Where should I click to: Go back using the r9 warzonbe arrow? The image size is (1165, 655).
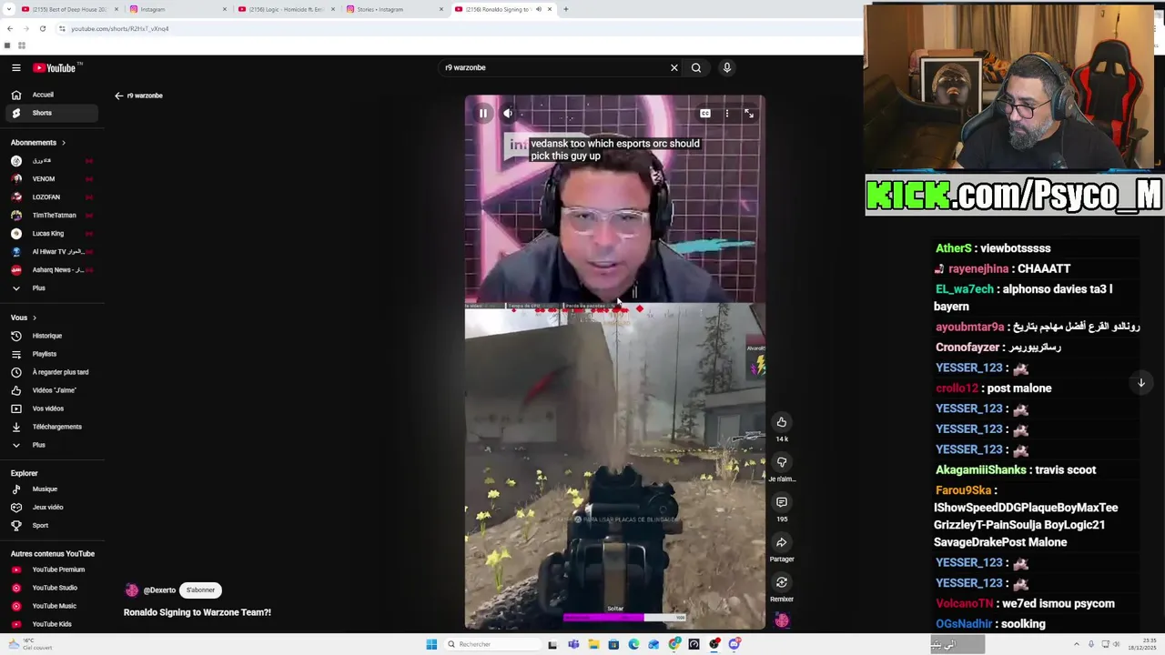pyautogui.click(x=119, y=96)
